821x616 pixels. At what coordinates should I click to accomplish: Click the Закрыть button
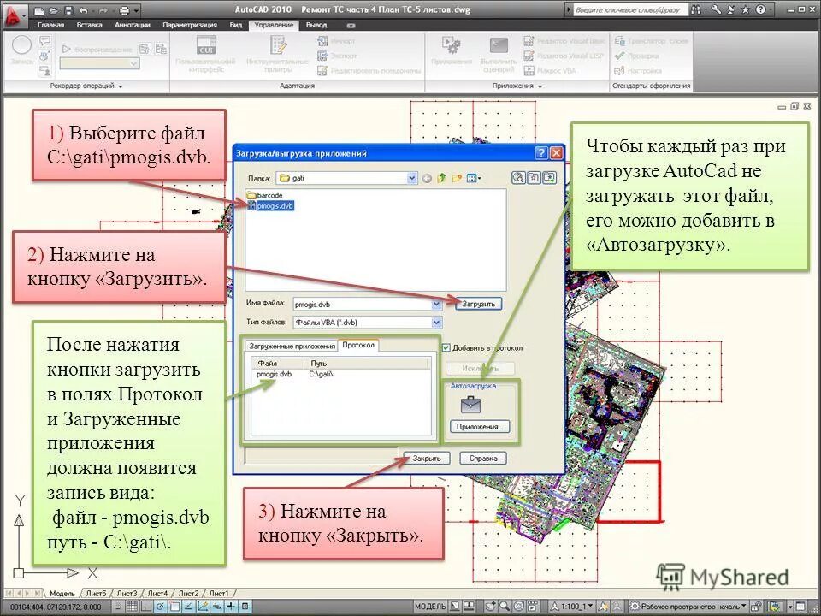point(427,459)
